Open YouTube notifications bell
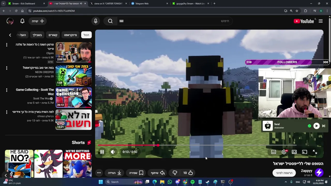This screenshot has height=186, width=331. point(22,21)
